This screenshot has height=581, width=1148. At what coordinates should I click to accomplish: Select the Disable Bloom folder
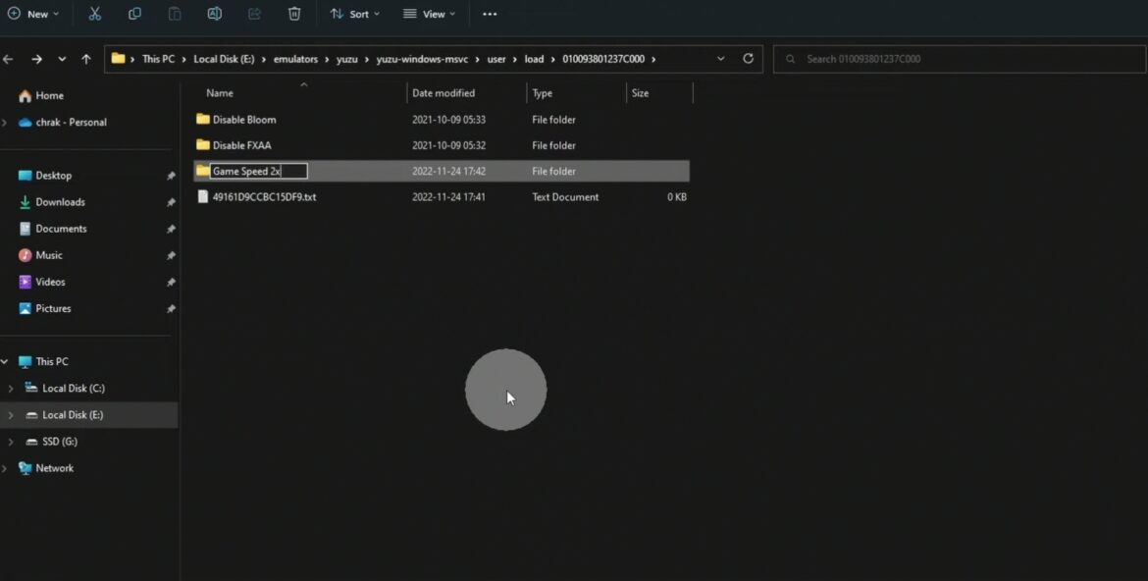tap(244, 120)
